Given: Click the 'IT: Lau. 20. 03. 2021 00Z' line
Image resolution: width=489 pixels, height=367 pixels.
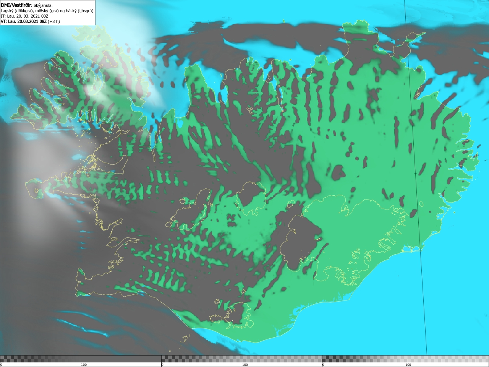Looking at the screenshot, I should tap(24, 16).
